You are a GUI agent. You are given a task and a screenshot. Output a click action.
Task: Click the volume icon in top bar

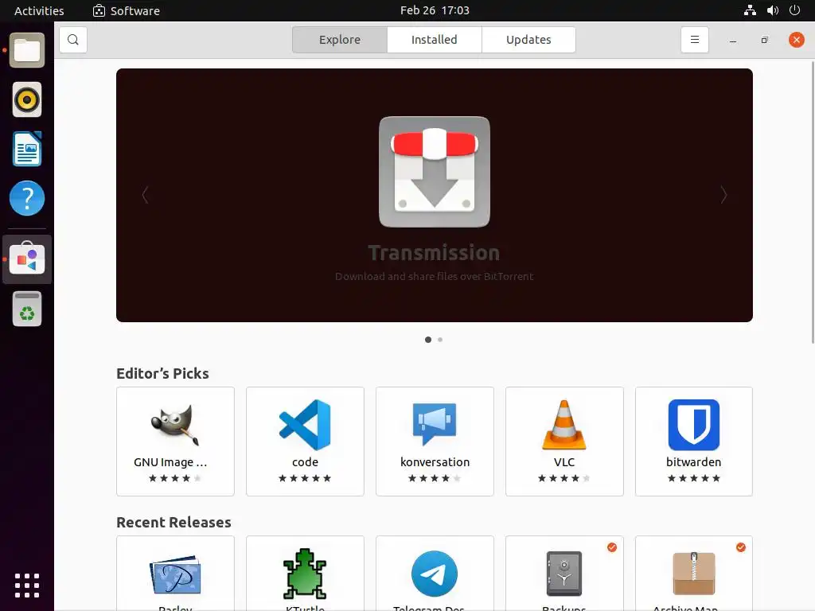point(772,10)
